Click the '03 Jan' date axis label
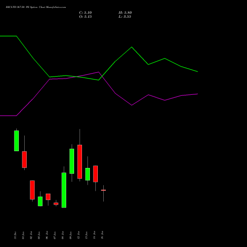This screenshot has width=247, height=247. [39, 235]
